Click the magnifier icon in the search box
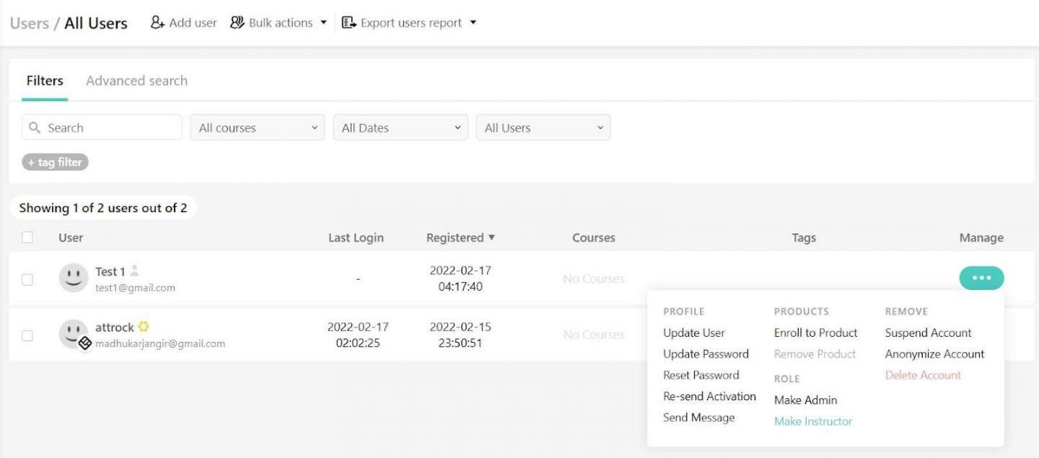This screenshot has height=458, width=1039. point(35,128)
